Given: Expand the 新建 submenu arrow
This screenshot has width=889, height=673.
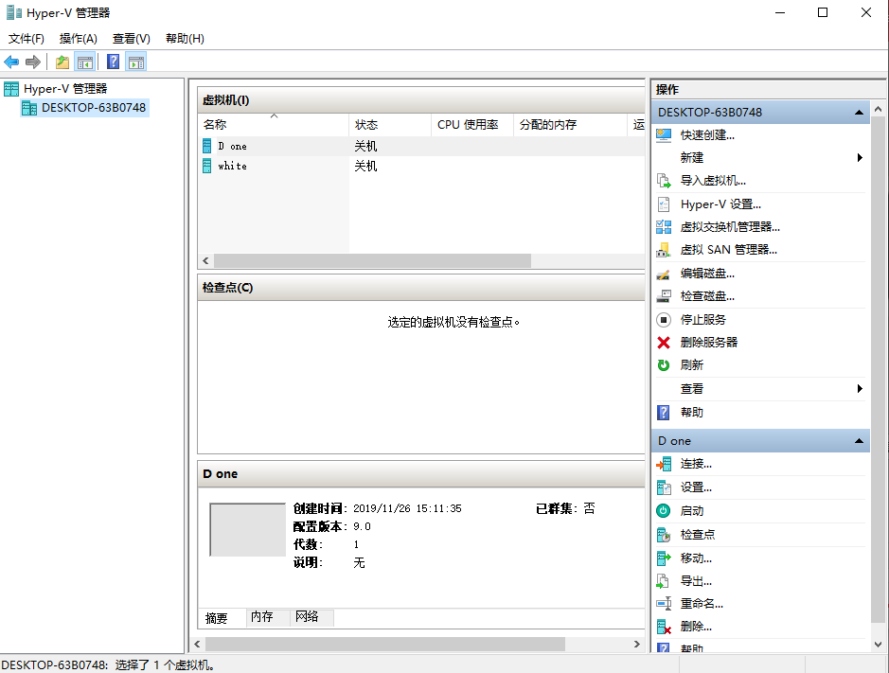Looking at the screenshot, I should click(860, 158).
